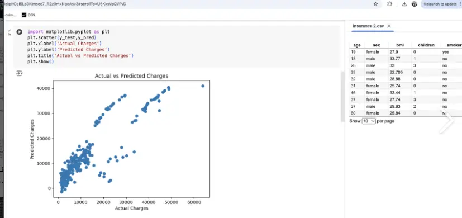Image resolution: width=462 pixels, height=218 pixels.
Task: Select bmi cell 27.9
Action: [x=400, y=52]
